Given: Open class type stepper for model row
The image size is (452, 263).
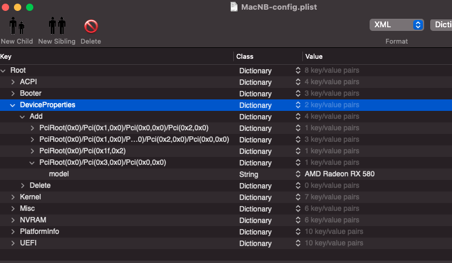Looking at the screenshot, I should [298, 175].
